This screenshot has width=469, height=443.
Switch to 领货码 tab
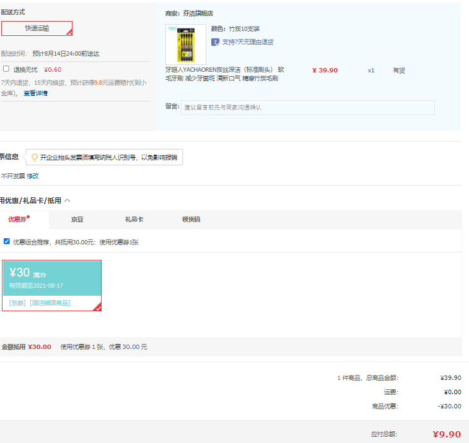click(191, 220)
